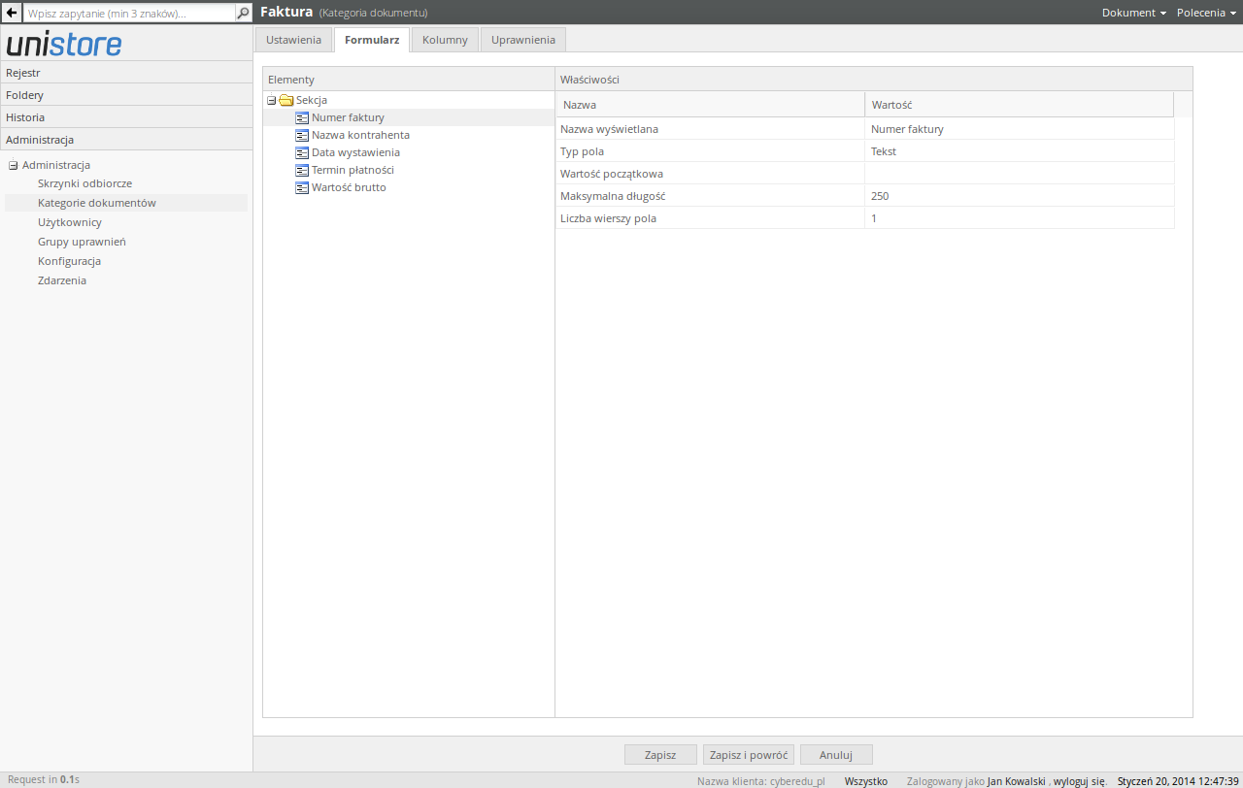Viewport: 1243px width, 788px height.
Task: Click the Liczba wierszy pola property label
Action: click(x=608, y=218)
